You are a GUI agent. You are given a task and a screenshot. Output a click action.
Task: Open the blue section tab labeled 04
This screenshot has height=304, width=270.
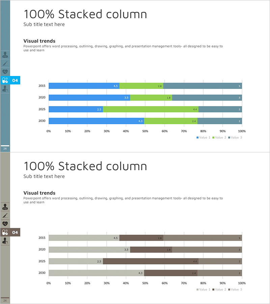(15, 80)
